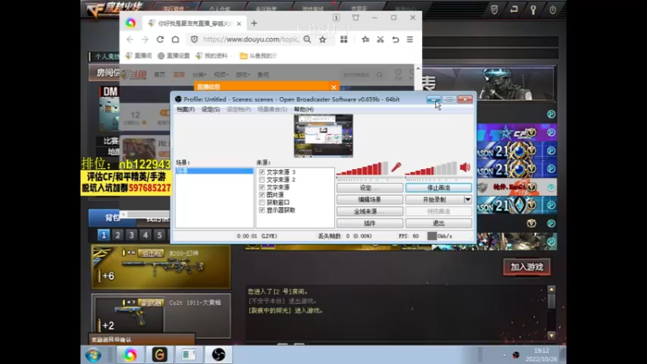Image resolution: width=647 pixels, height=364 pixels.
Task: Open the 场景集合(S) menu in OBS
Action: click(x=272, y=109)
